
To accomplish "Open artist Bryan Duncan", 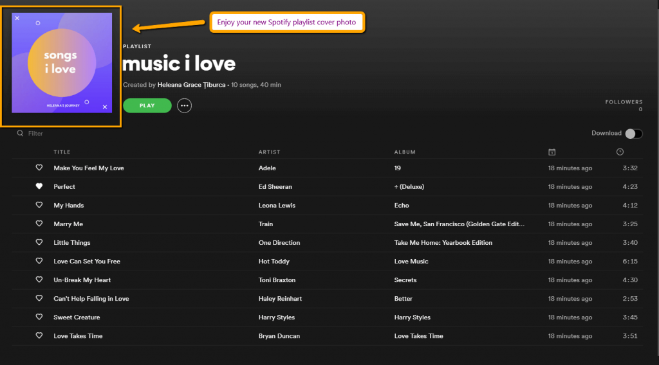I will 279,336.
